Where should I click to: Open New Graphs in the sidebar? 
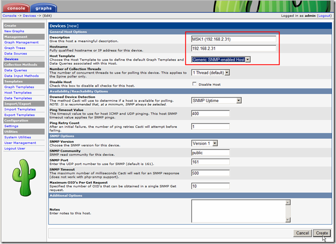coord(14,31)
